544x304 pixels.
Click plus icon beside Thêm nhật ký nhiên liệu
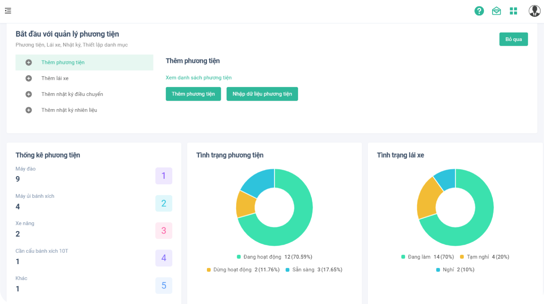point(29,110)
